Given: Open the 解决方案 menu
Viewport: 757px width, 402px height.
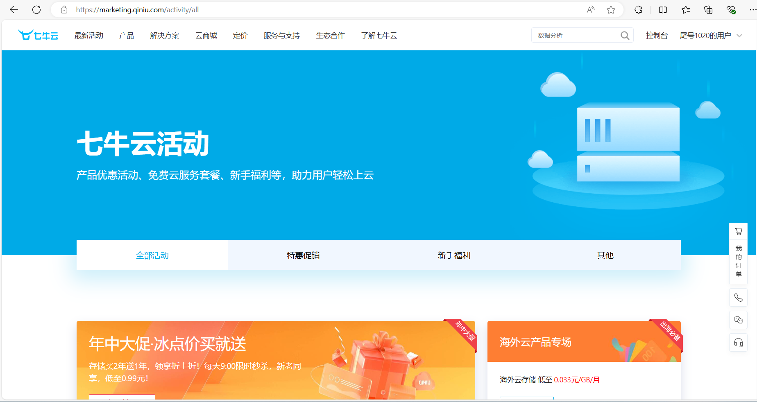Looking at the screenshot, I should pos(165,36).
